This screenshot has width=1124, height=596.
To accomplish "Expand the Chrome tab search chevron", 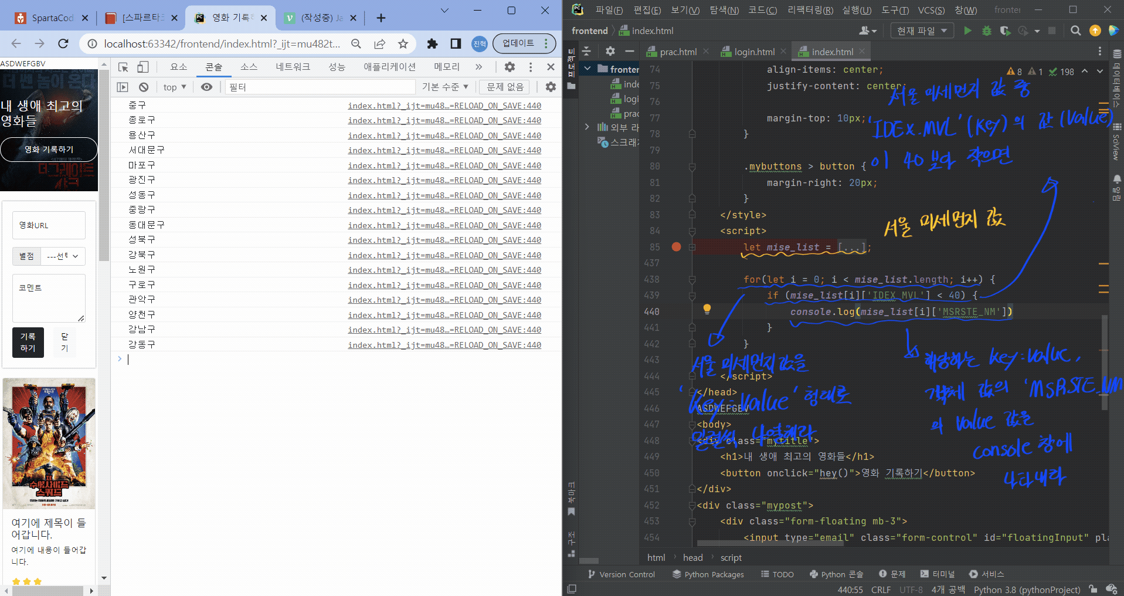I will tap(444, 10).
